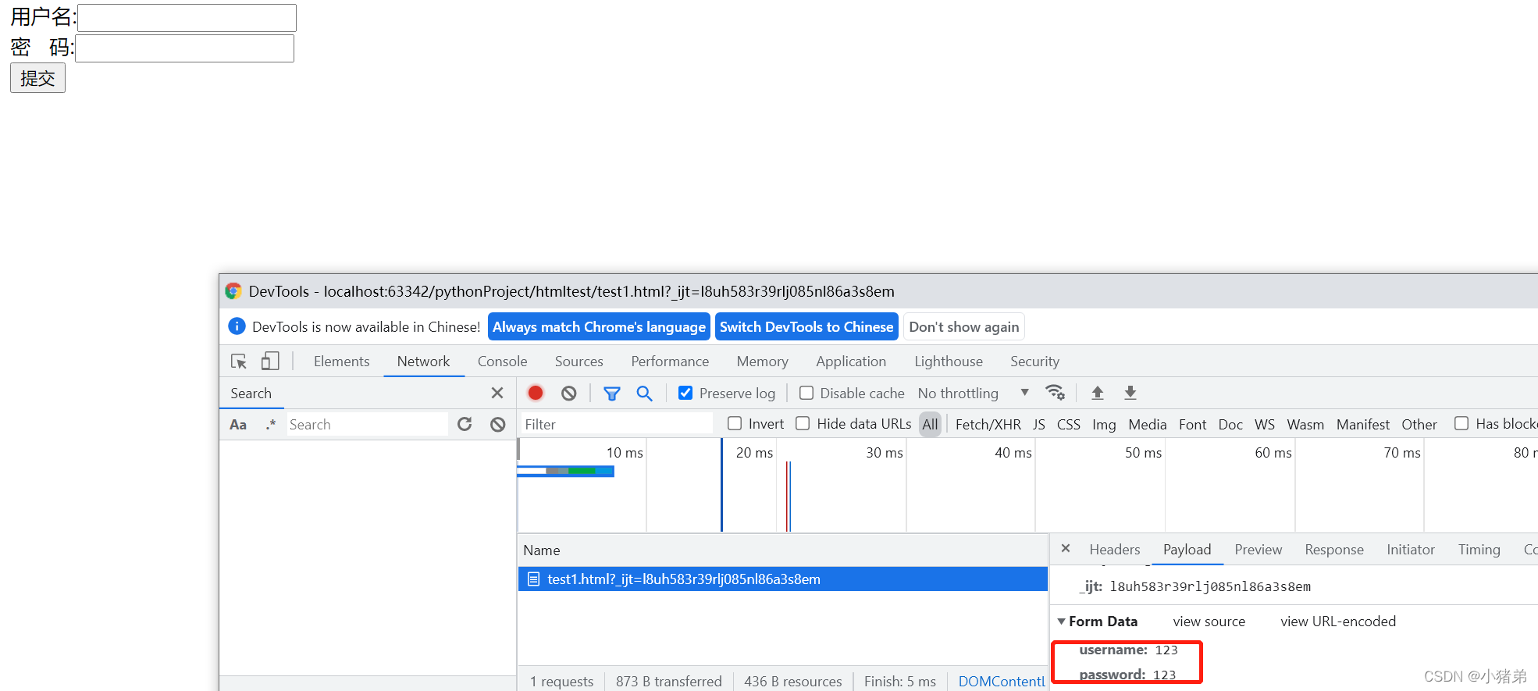1538x691 pixels.
Task: Open network conditions wifi icon
Action: click(x=1056, y=392)
